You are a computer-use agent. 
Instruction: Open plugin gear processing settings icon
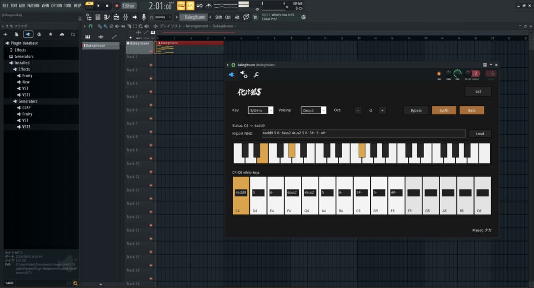244,74
